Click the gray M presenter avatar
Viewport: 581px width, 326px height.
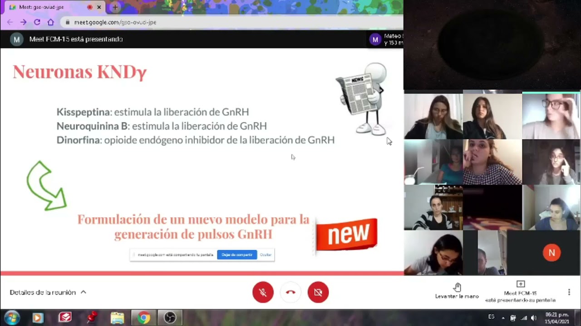coord(17,39)
